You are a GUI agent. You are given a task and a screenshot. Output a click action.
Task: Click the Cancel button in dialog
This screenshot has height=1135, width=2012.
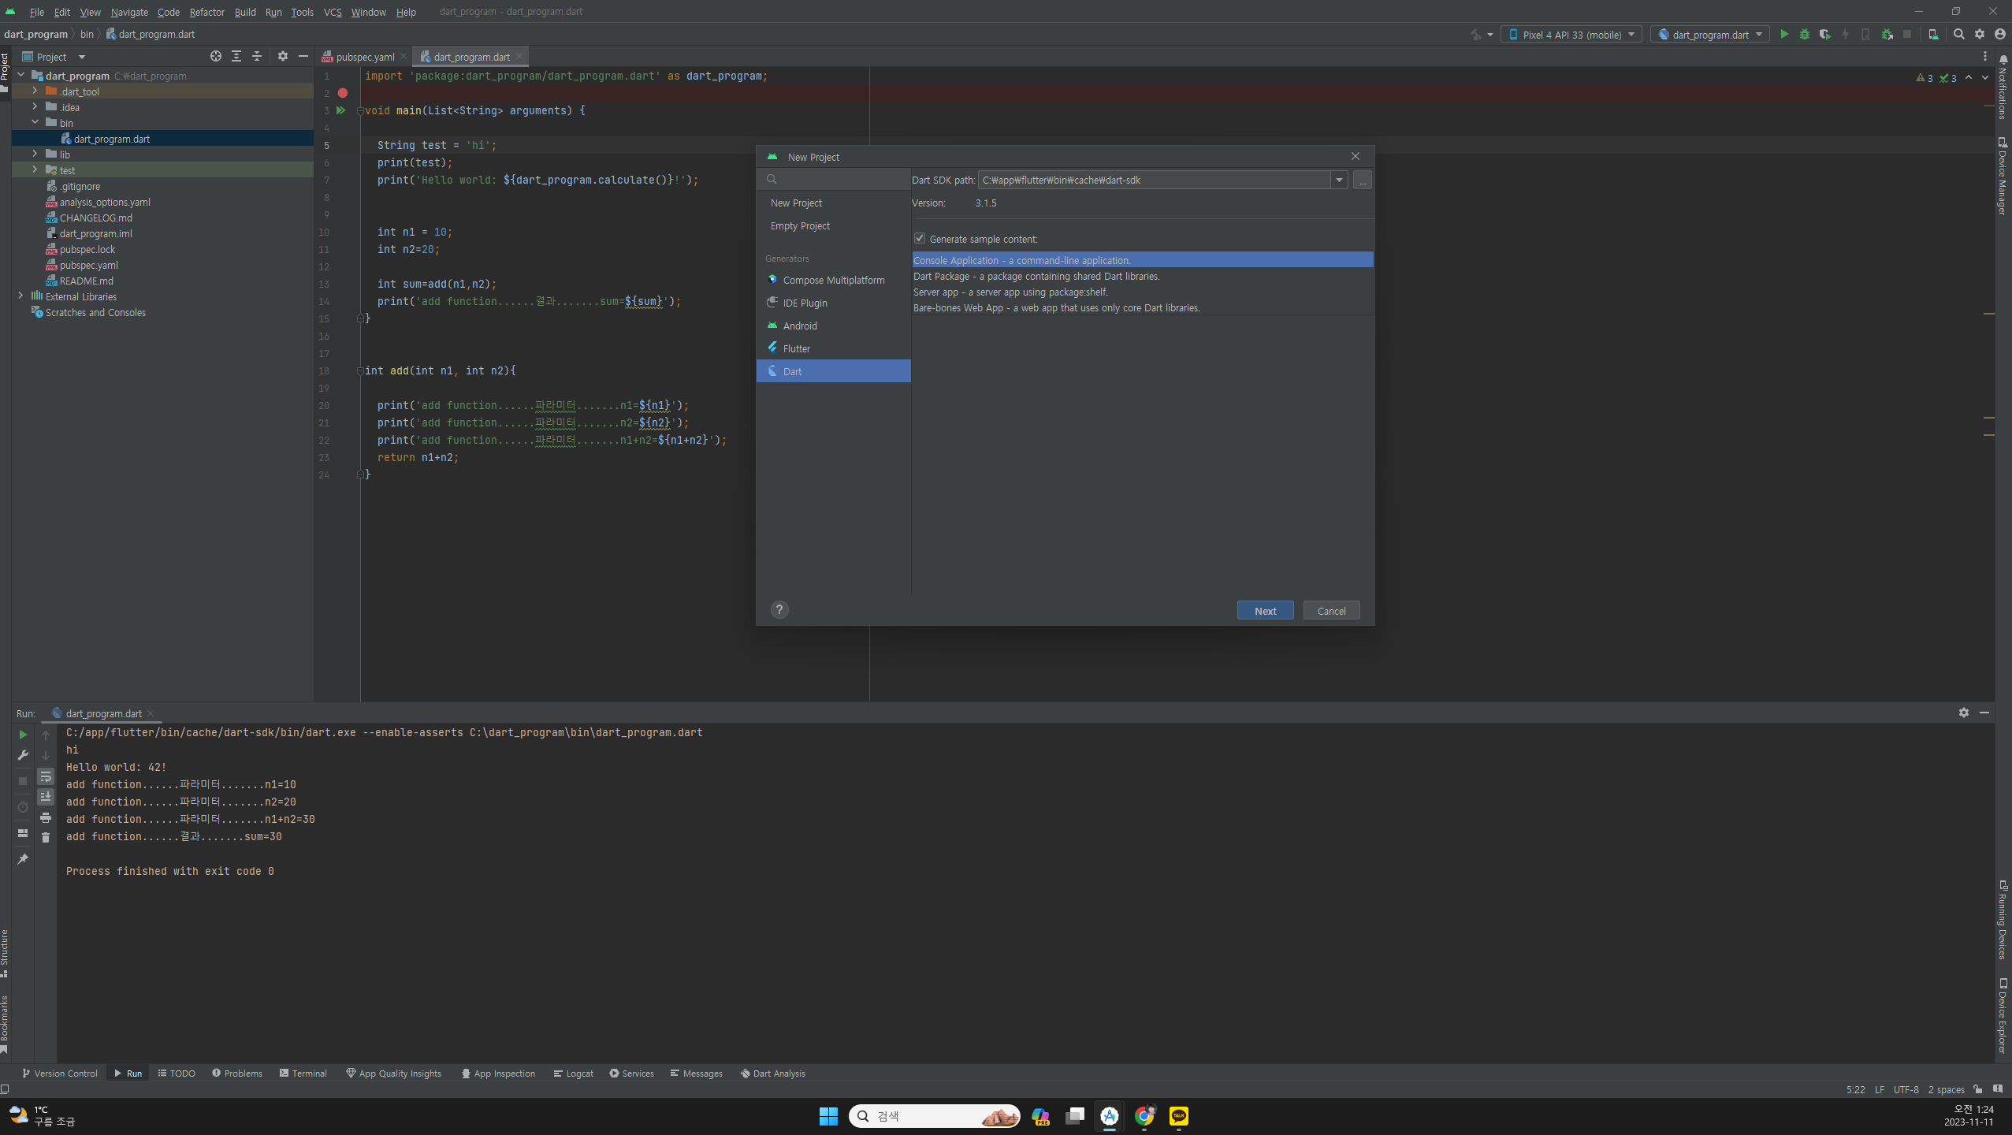click(x=1331, y=611)
